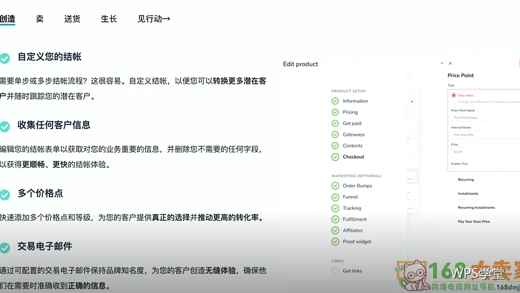Open the Tracking marketing step
This screenshot has width=520, height=293.
point(352,208)
